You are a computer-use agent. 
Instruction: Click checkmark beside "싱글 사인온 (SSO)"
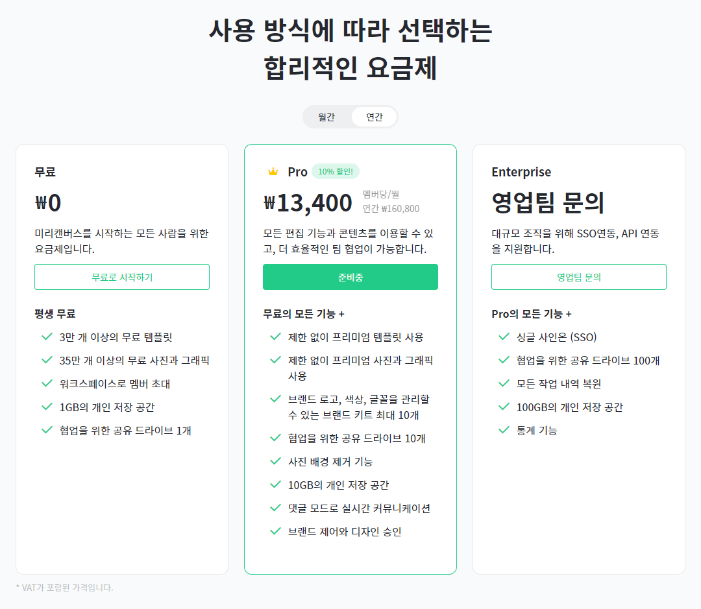coord(504,337)
